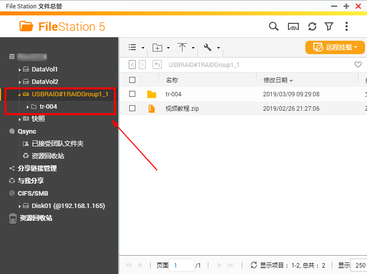The width and height of the screenshot is (367, 274).
Task: Select DataVol1 in the sidebar
Action: [44, 69]
